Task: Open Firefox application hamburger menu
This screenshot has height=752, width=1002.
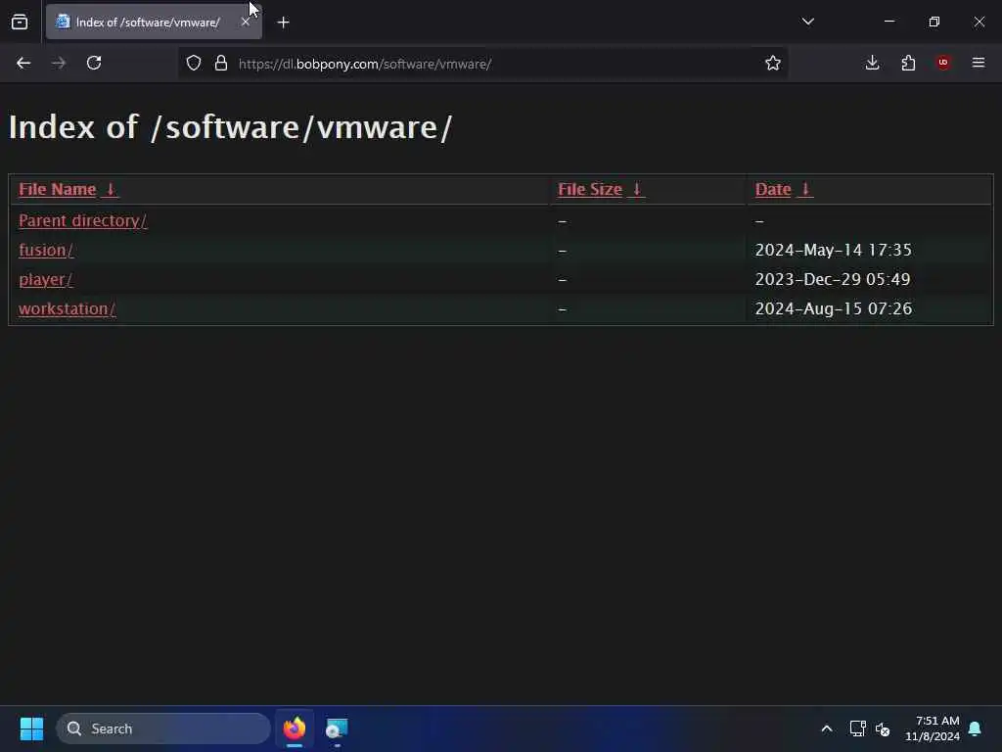Action: pos(979,63)
